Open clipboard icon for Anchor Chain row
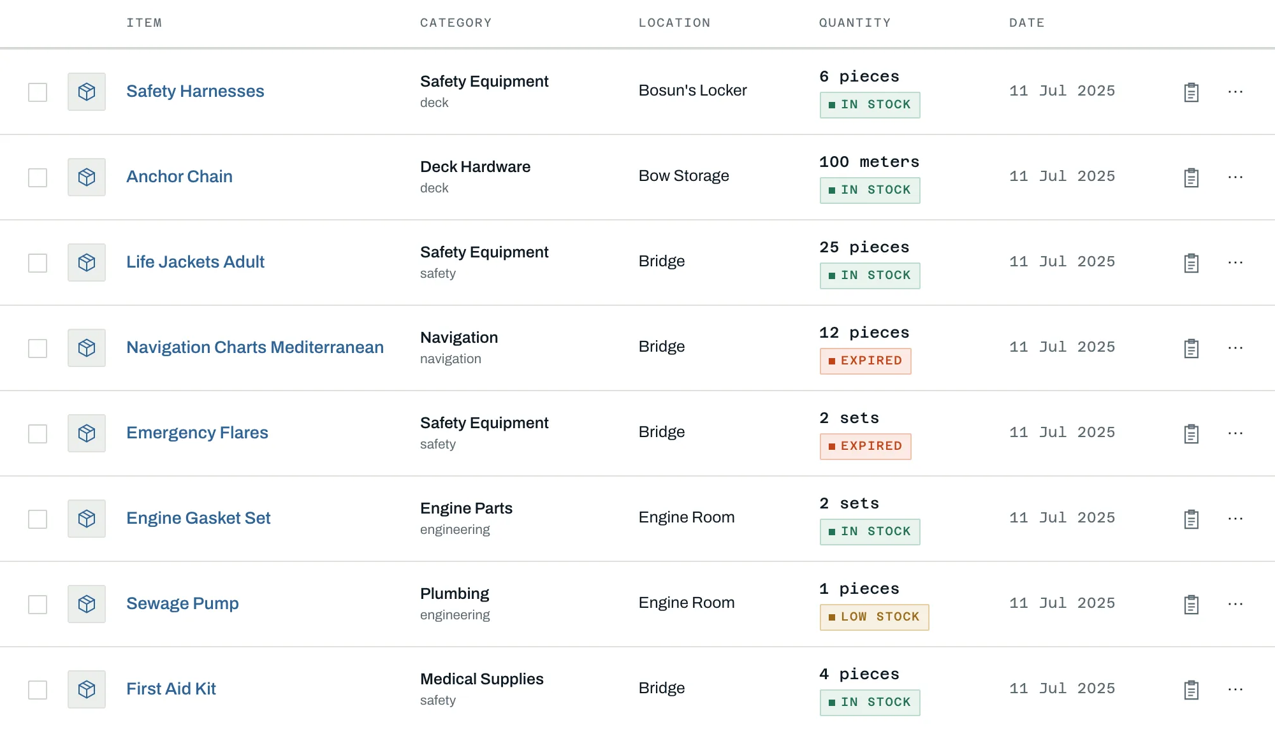The height and width of the screenshot is (734, 1275). click(1191, 177)
